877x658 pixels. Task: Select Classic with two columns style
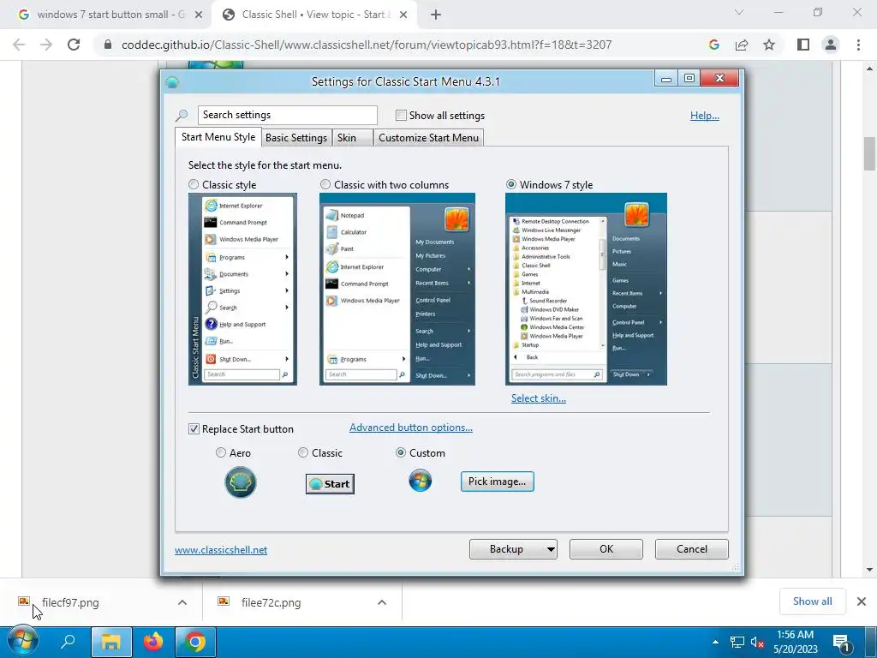(325, 184)
